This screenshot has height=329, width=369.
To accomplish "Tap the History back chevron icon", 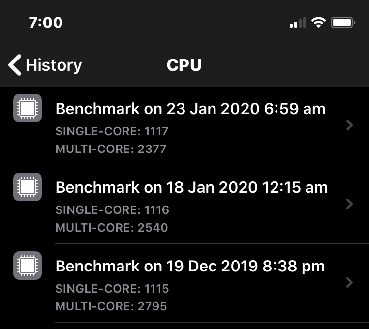I will [x=15, y=65].
